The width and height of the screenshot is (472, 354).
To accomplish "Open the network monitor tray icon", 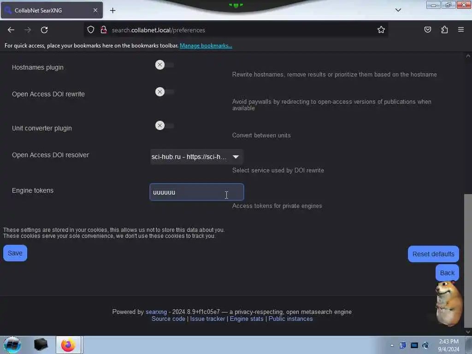I will coord(414,345).
